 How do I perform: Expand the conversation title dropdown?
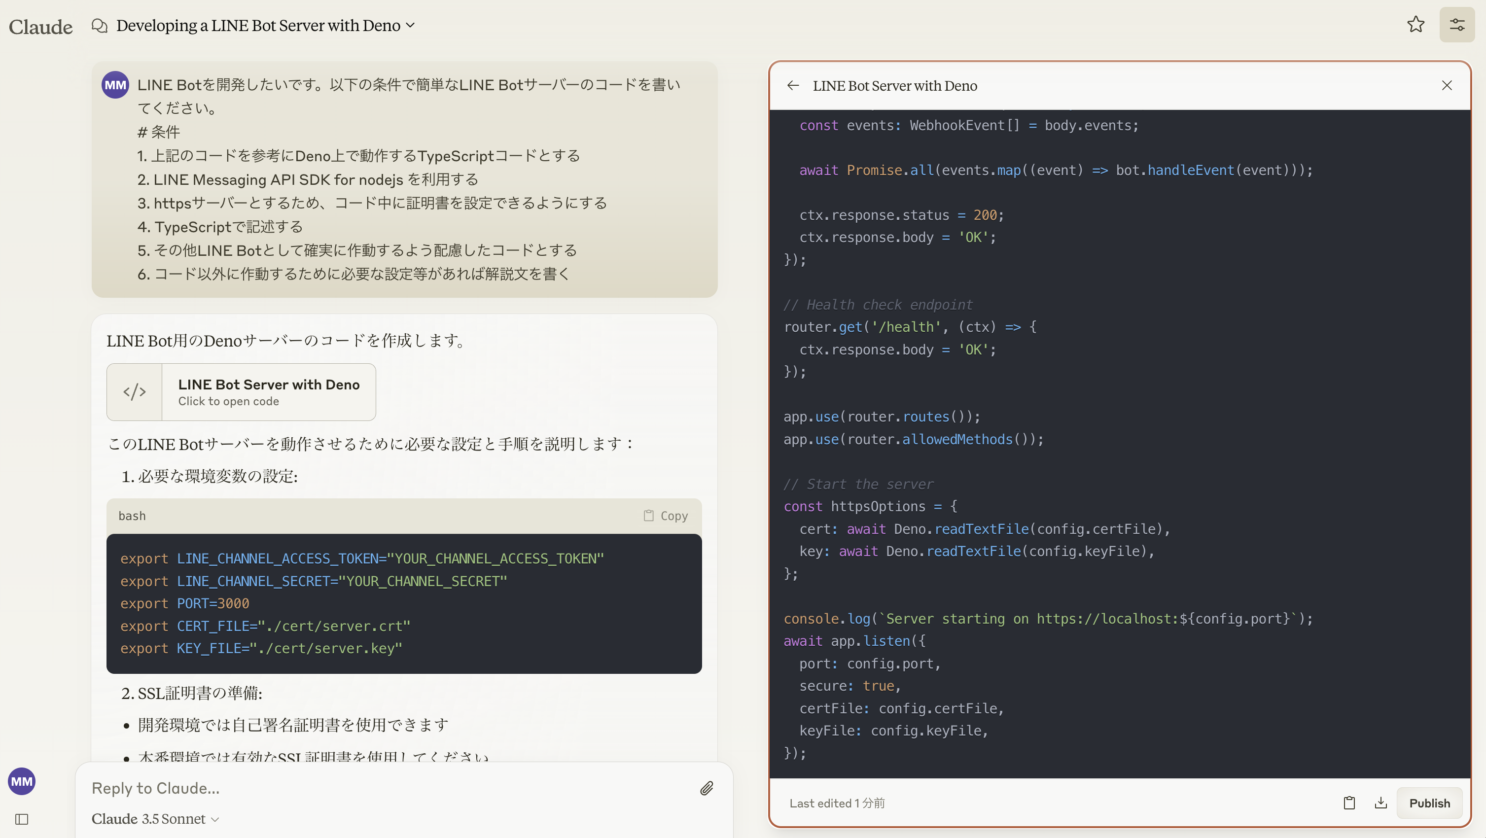pos(410,25)
